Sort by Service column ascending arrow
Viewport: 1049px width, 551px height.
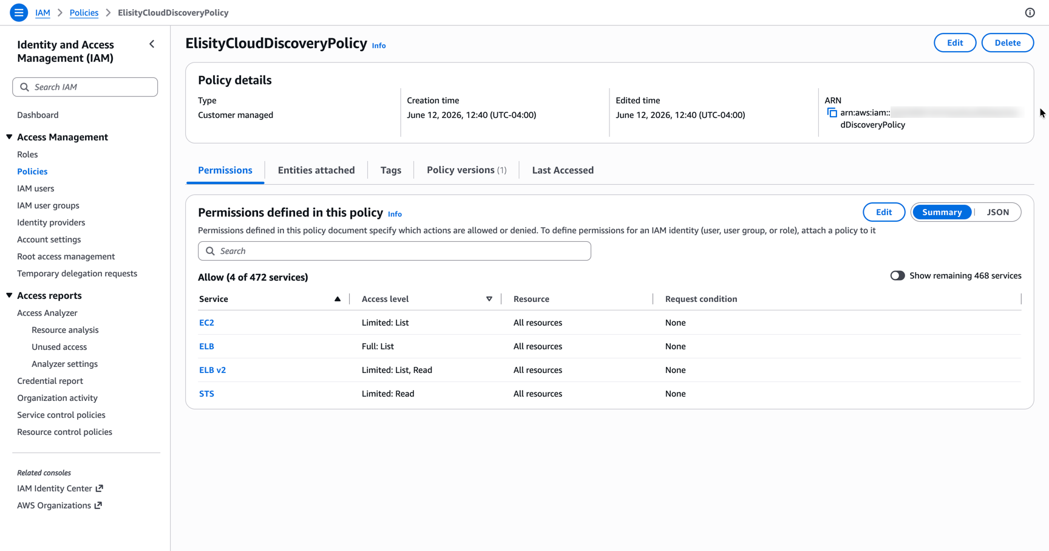338,299
